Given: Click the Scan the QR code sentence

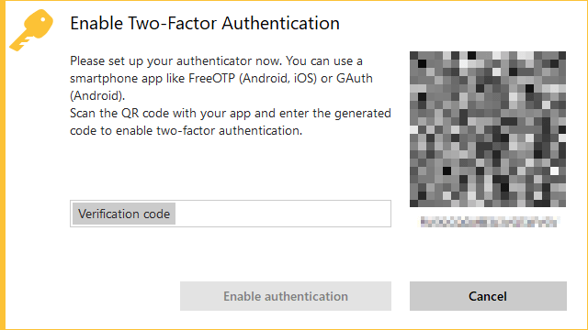Looking at the screenshot, I should (x=231, y=122).
